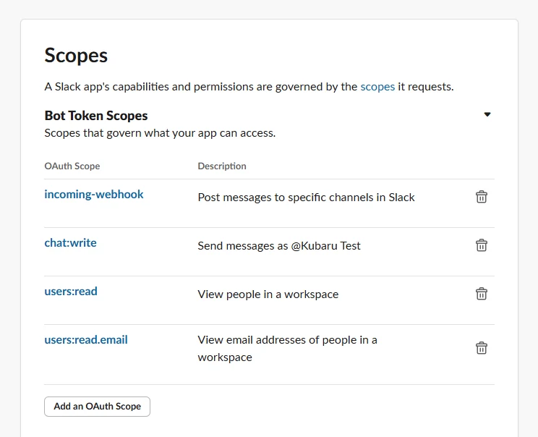538x437 pixels.
Task: Click the Description column header
Action: pyautogui.click(x=222, y=166)
